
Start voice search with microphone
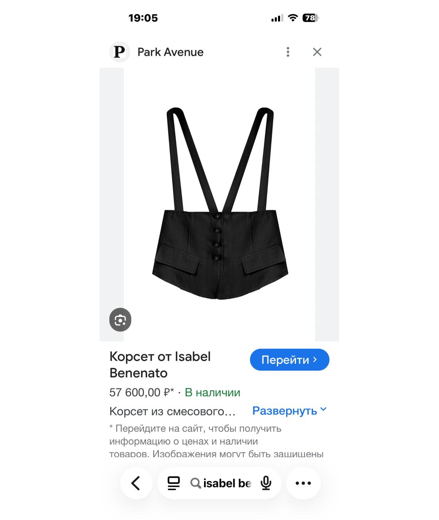coord(266,483)
